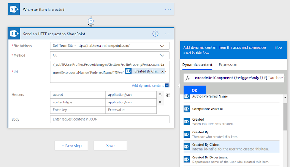The width and height of the screenshot is (290, 167).
Task: Click the SharePoint icon on the HTTP request card
Action: tap(14, 34)
